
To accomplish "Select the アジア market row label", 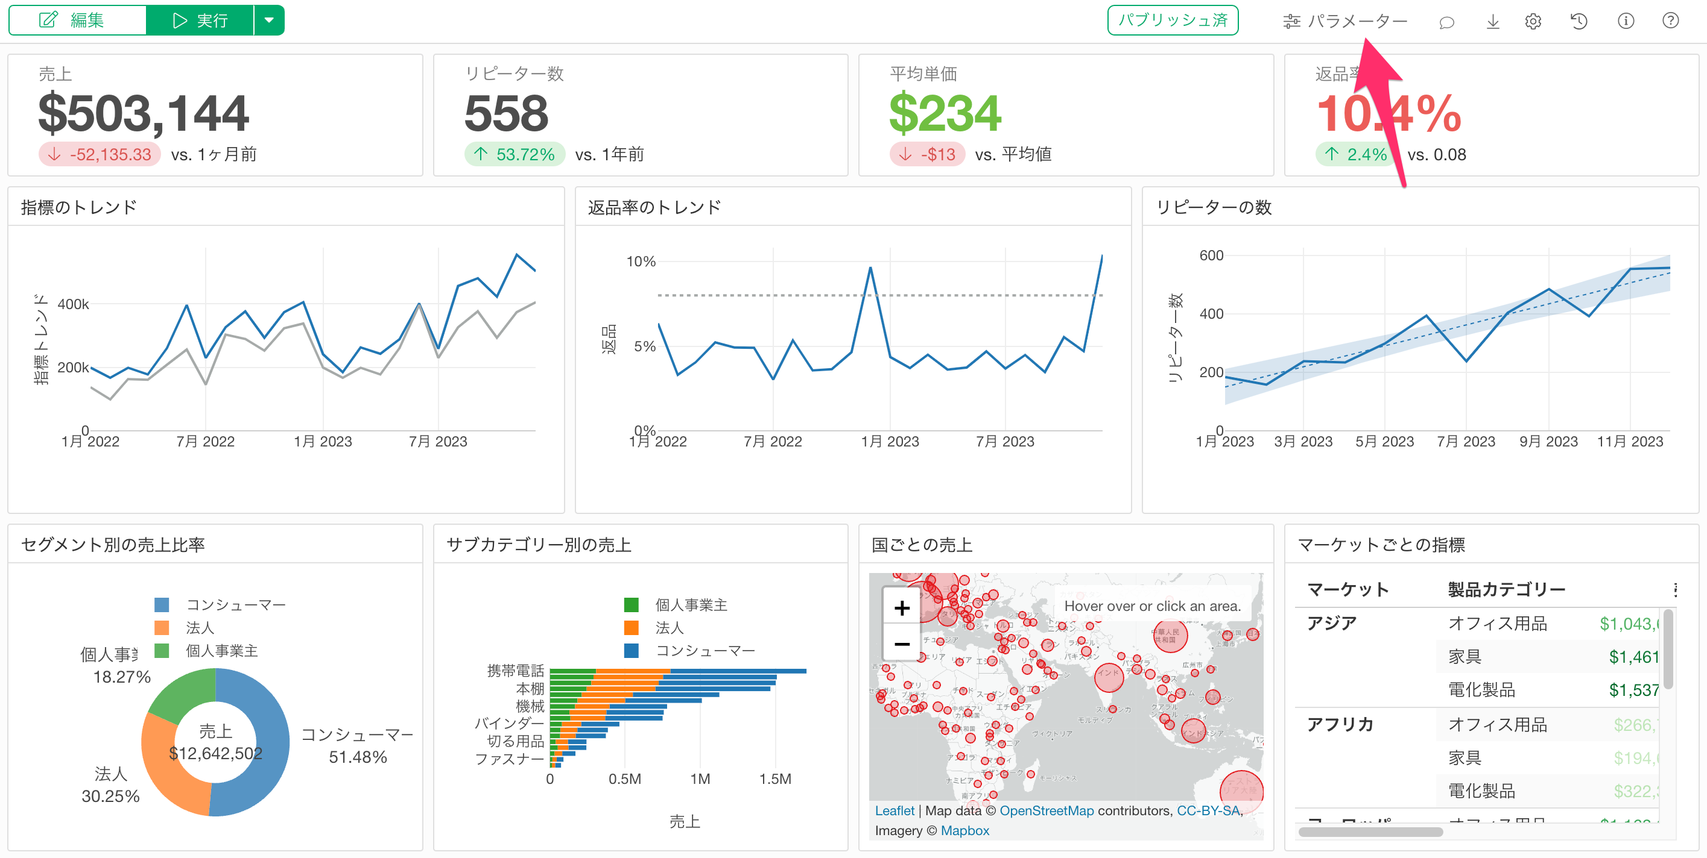I will click(x=1331, y=623).
